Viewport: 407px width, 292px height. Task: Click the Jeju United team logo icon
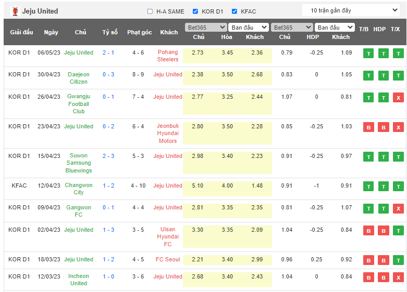15,11
